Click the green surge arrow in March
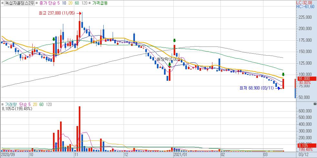 tap(283, 74)
